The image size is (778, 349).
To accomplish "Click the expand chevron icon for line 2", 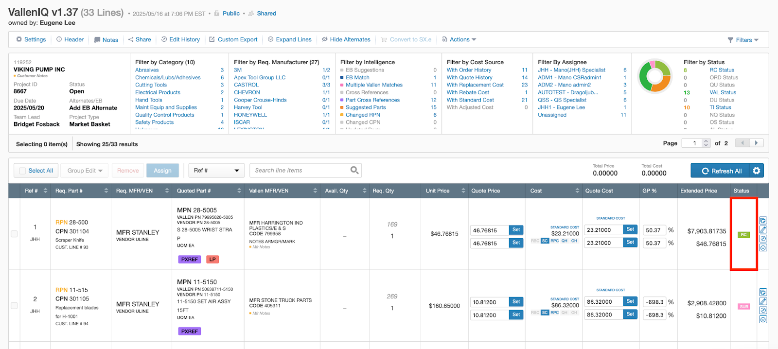I will tap(763, 319).
